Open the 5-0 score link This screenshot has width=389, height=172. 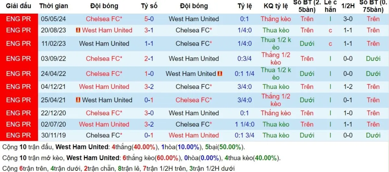point(149,19)
